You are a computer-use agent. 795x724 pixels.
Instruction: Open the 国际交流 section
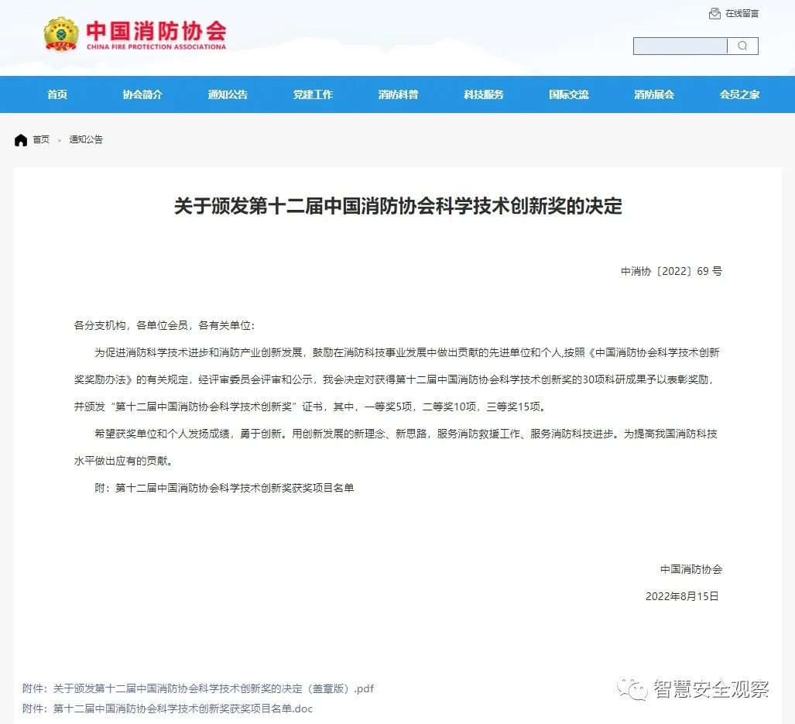568,94
